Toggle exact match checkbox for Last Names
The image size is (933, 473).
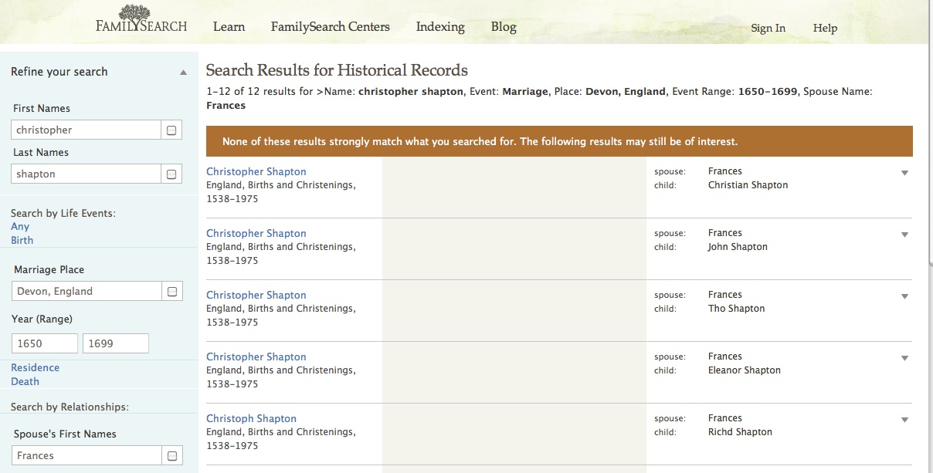tap(171, 174)
